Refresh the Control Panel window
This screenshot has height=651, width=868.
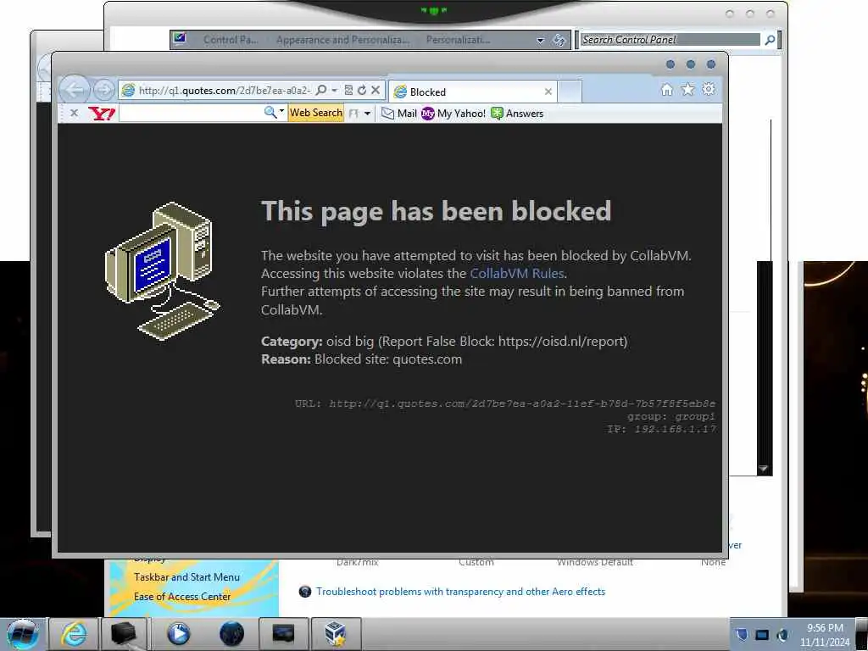pos(559,40)
